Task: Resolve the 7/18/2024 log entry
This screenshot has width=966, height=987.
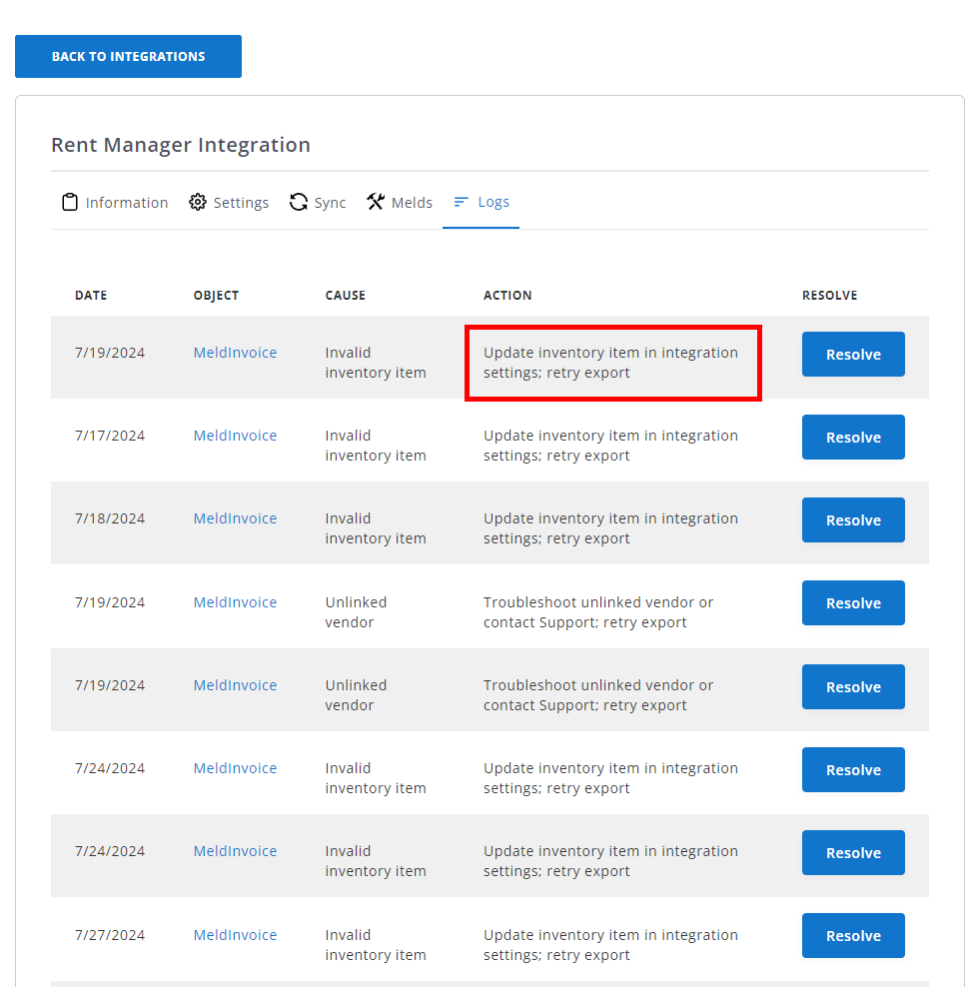Action: pyautogui.click(x=853, y=520)
